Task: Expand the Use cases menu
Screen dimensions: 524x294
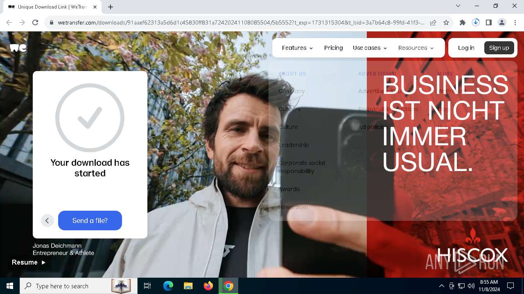Action: click(x=370, y=48)
